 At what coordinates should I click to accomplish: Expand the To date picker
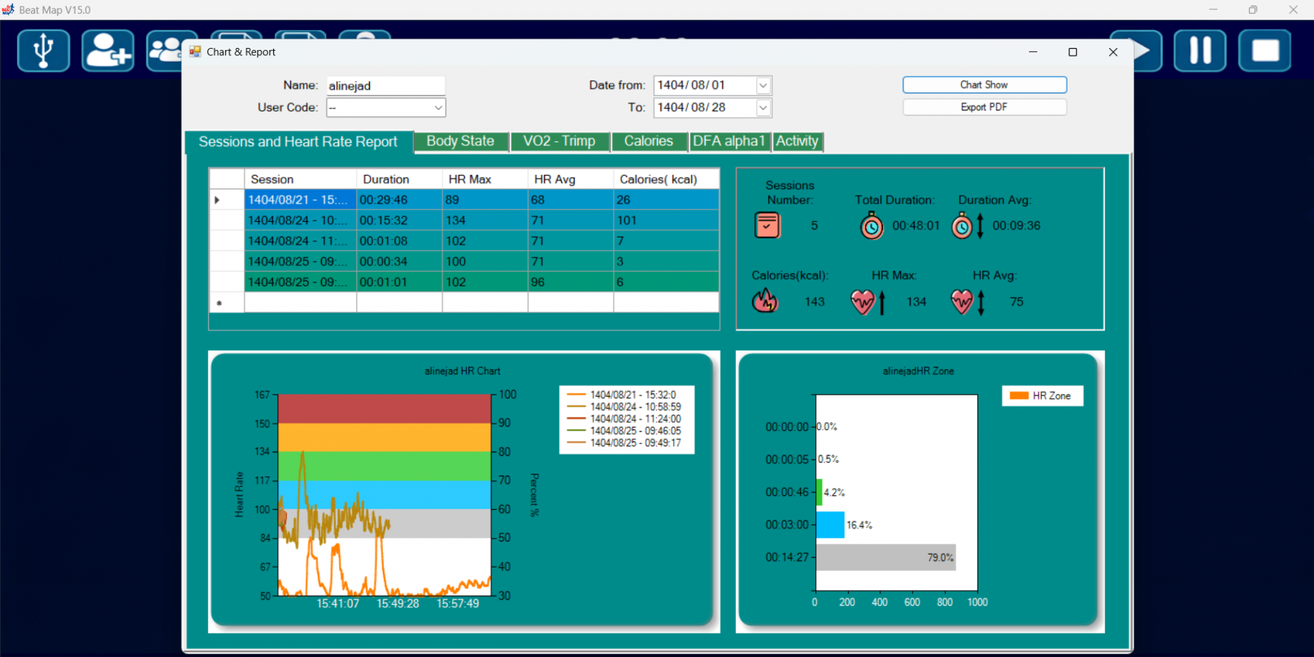(x=763, y=108)
